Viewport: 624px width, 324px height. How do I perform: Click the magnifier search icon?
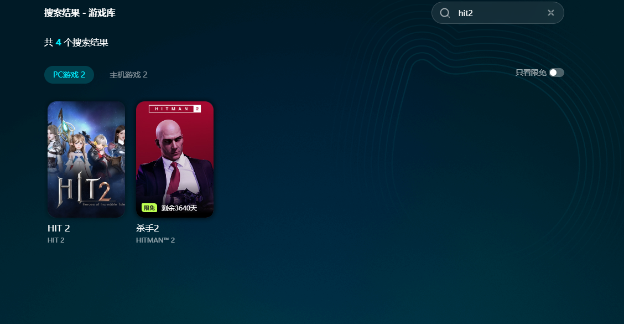[x=445, y=13]
